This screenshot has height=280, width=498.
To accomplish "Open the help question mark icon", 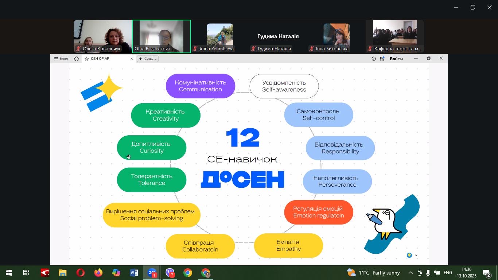I will tap(373, 59).
